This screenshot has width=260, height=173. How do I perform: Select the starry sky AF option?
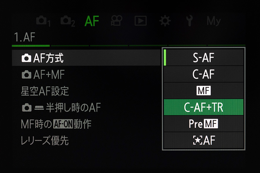click(203, 140)
